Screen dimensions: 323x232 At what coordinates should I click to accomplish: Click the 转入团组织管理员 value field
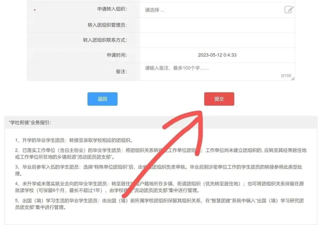217,25
